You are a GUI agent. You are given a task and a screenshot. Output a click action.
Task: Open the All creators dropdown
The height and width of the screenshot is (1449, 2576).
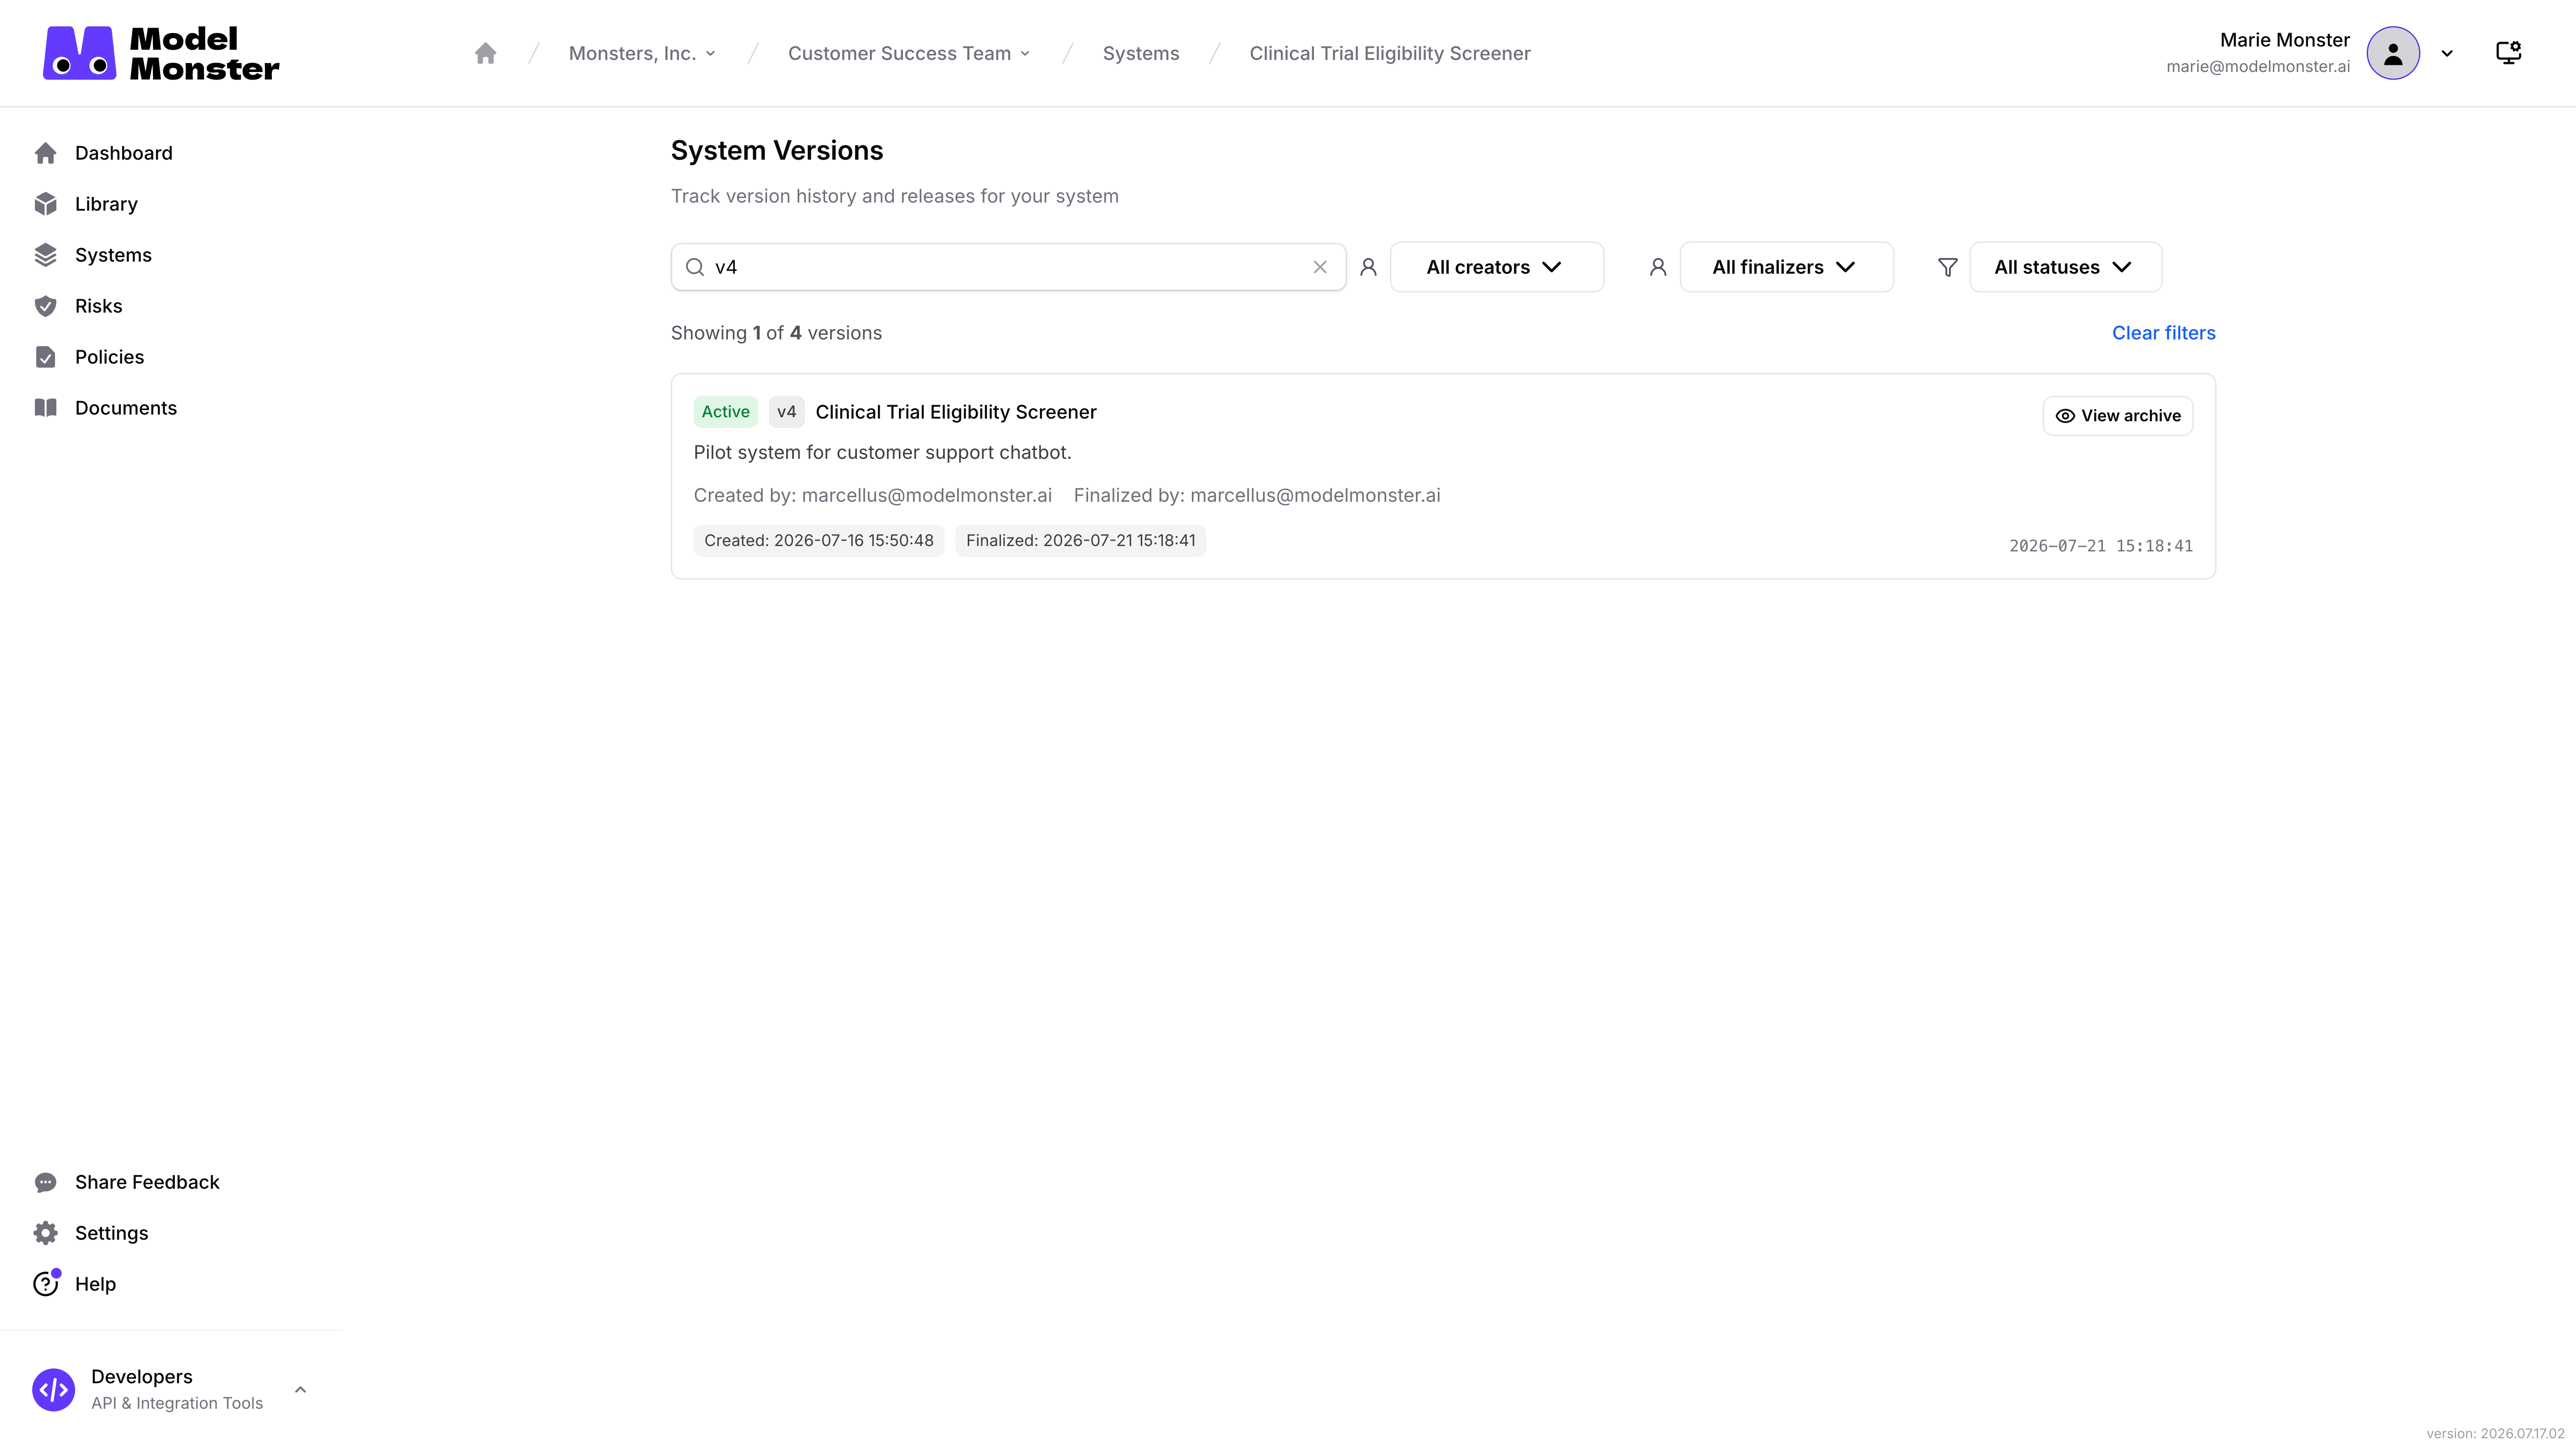point(1497,267)
